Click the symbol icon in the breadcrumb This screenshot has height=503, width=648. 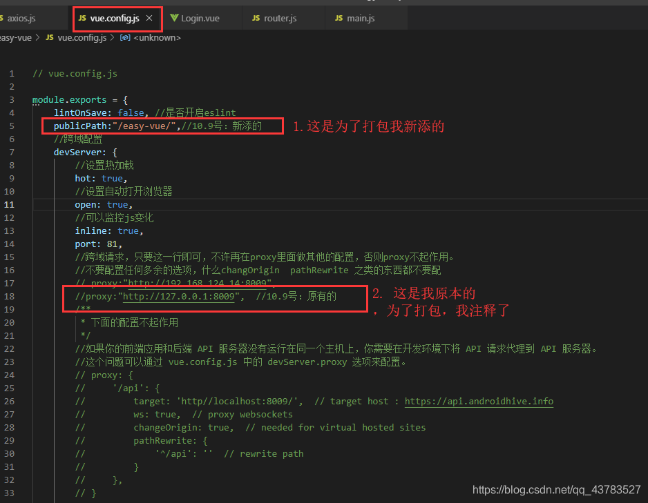(x=125, y=37)
